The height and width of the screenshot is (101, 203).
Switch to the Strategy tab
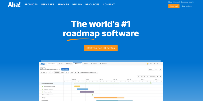pyautogui.click(x=69, y=64)
